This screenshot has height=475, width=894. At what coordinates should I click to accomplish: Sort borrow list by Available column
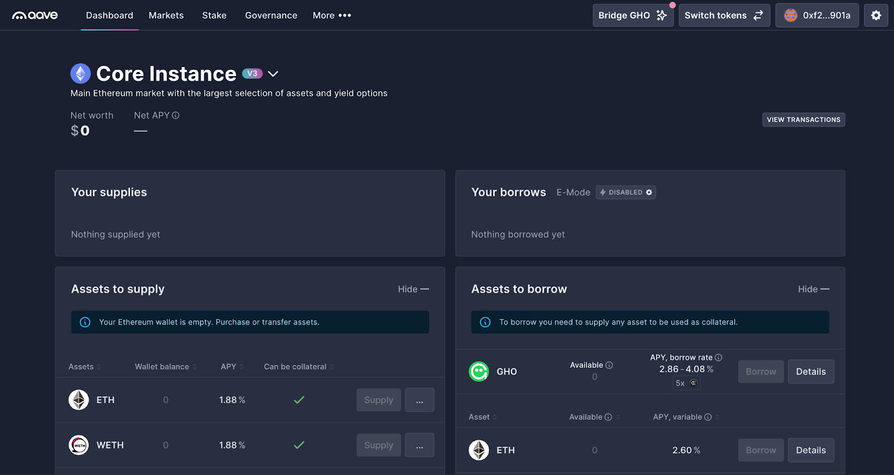595,417
